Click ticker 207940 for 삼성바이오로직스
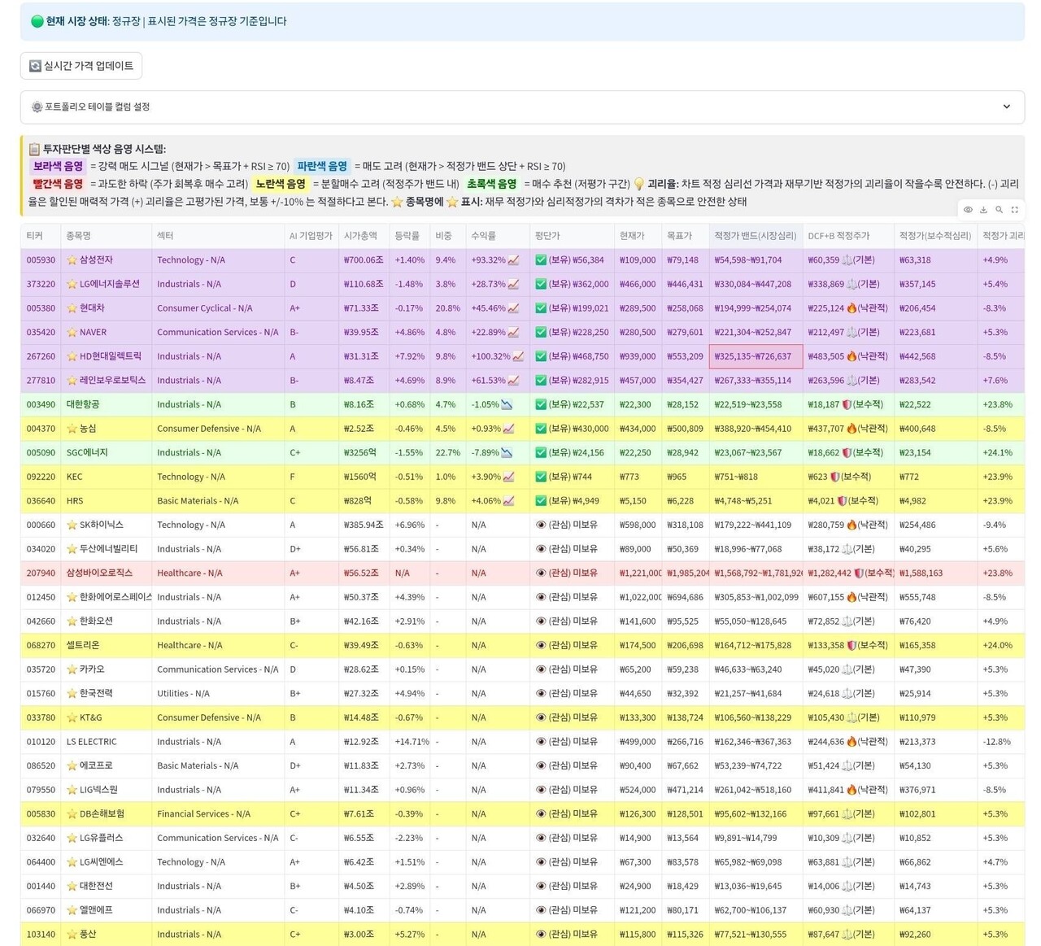The width and height of the screenshot is (1041, 946). click(x=41, y=573)
